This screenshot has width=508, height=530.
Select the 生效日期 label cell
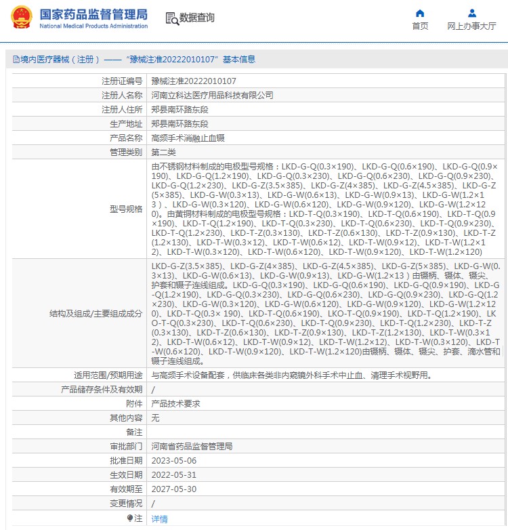(x=79, y=474)
